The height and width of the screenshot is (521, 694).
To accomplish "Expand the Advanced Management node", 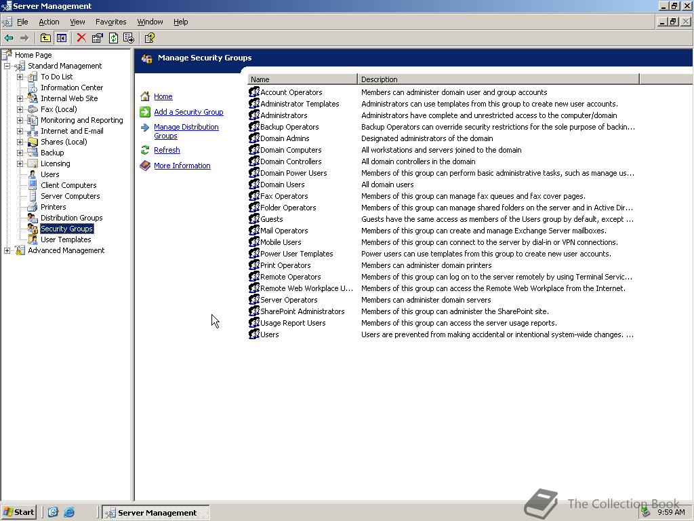I will [7, 250].
